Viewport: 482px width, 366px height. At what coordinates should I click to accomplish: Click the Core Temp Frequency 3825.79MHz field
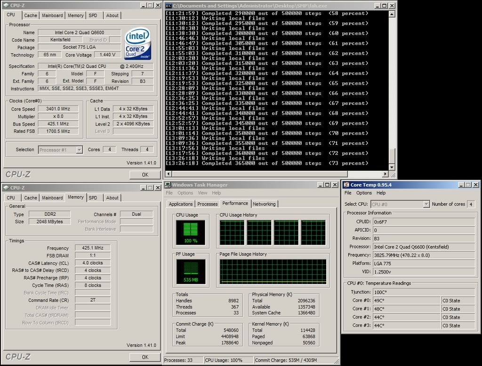coord(424,255)
